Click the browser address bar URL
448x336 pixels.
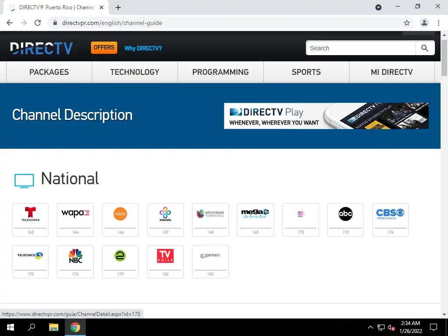[112, 23]
